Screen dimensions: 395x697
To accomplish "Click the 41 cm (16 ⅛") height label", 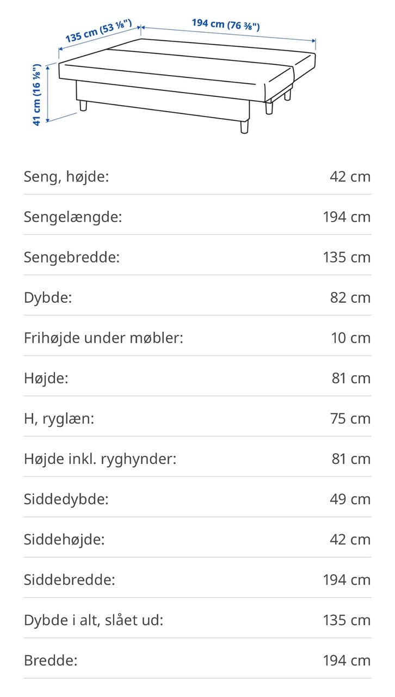I will coord(37,95).
